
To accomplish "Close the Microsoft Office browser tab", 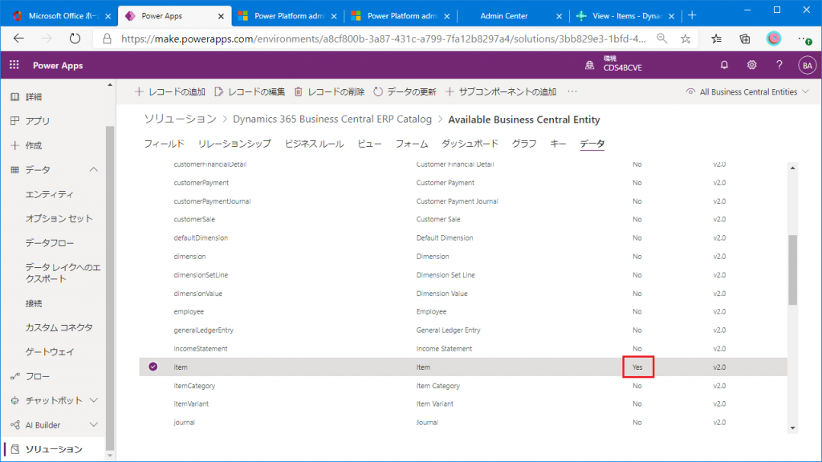I will coord(108,16).
